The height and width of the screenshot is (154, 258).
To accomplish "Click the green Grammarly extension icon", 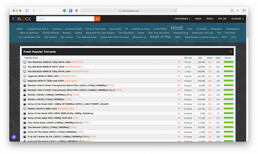I will (64, 11).
